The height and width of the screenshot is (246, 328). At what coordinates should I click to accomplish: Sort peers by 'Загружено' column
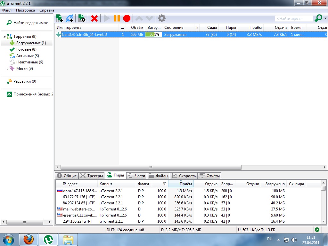[274, 184]
